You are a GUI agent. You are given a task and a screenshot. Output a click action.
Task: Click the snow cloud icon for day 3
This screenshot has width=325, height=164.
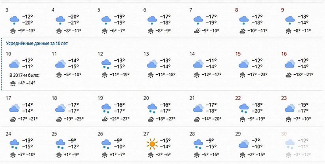(15, 20)
